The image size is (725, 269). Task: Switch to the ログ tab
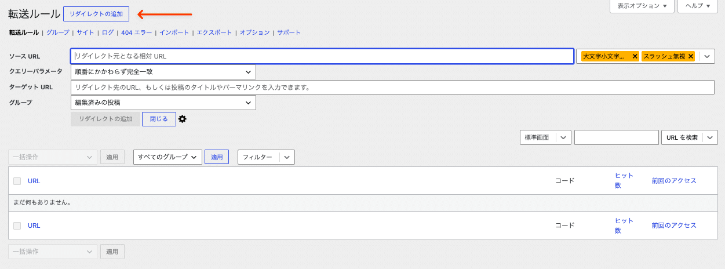[108, 32]
